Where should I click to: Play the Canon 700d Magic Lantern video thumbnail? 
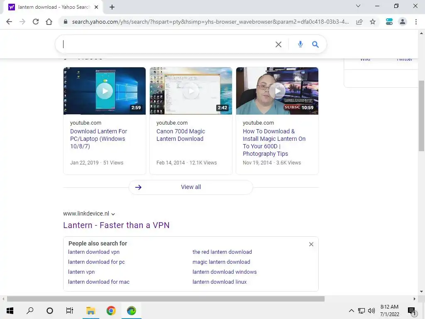191,91
